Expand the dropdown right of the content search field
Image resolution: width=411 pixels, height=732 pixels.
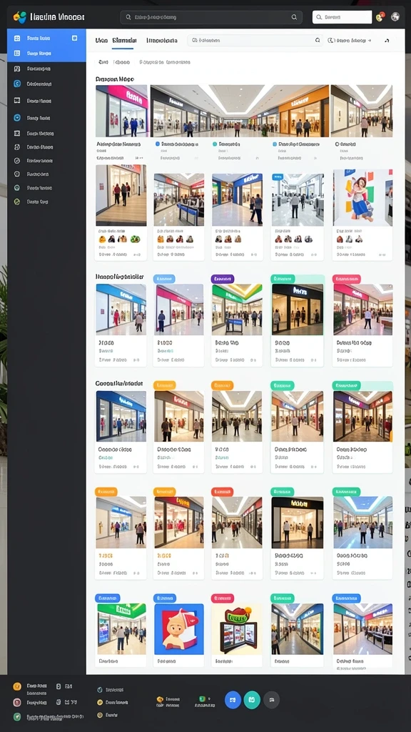tap(350, 41)
